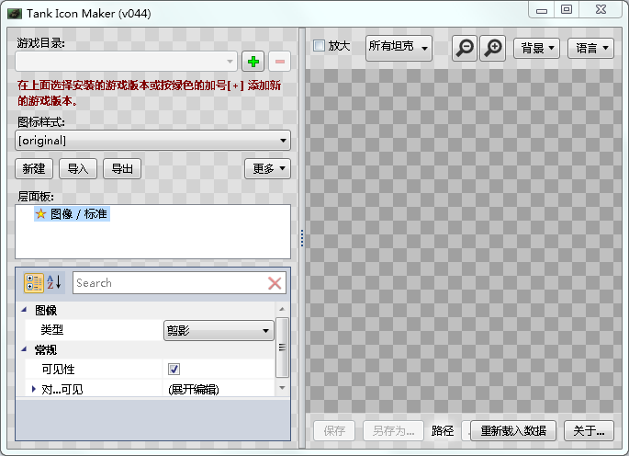Open the 语言 language menu
Image resolution: width=629 pixels, height=456 pixels.
pos(590,48)
